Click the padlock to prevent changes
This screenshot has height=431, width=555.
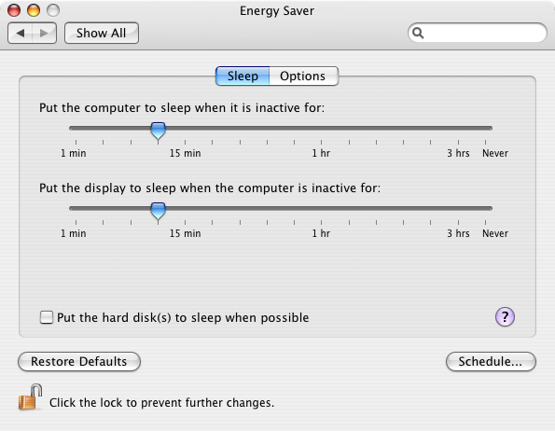coord(30,397)
